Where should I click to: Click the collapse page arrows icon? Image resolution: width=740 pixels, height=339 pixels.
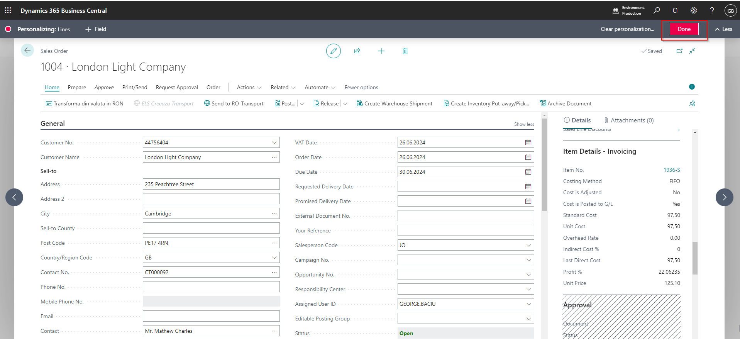click(693, 51)
